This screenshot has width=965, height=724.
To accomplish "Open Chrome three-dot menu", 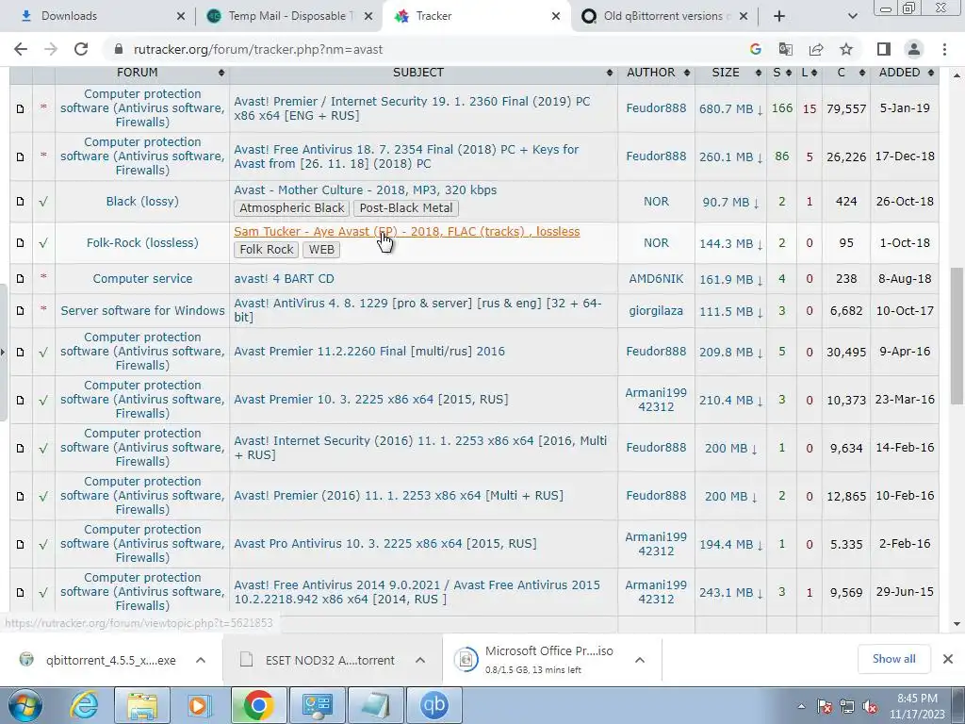I will pos(944,49).
